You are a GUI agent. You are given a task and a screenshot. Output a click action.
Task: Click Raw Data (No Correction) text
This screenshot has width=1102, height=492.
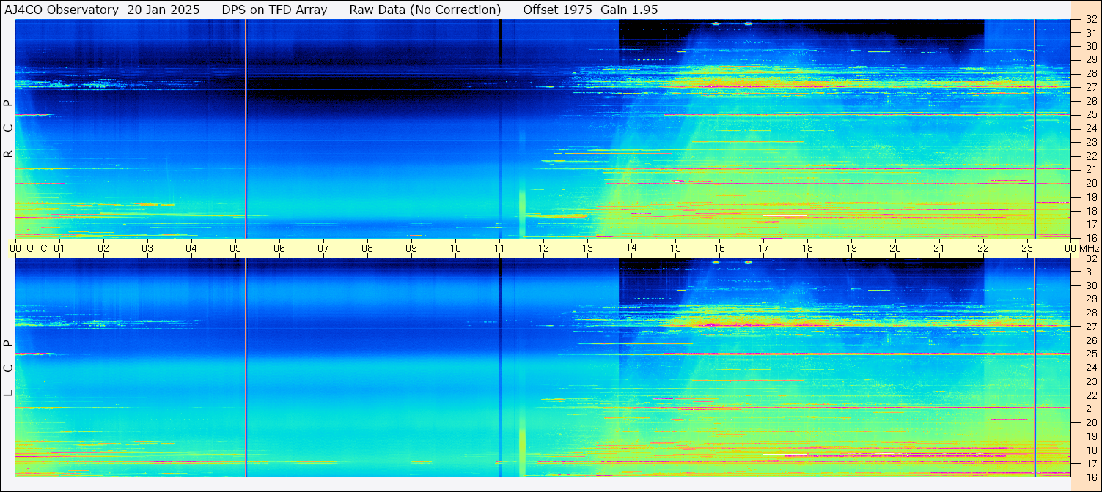tap(425, 10)
